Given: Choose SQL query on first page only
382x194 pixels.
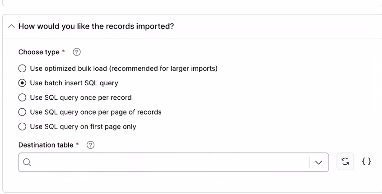Looking at the screenshot, I should click(x=22, y=127).
